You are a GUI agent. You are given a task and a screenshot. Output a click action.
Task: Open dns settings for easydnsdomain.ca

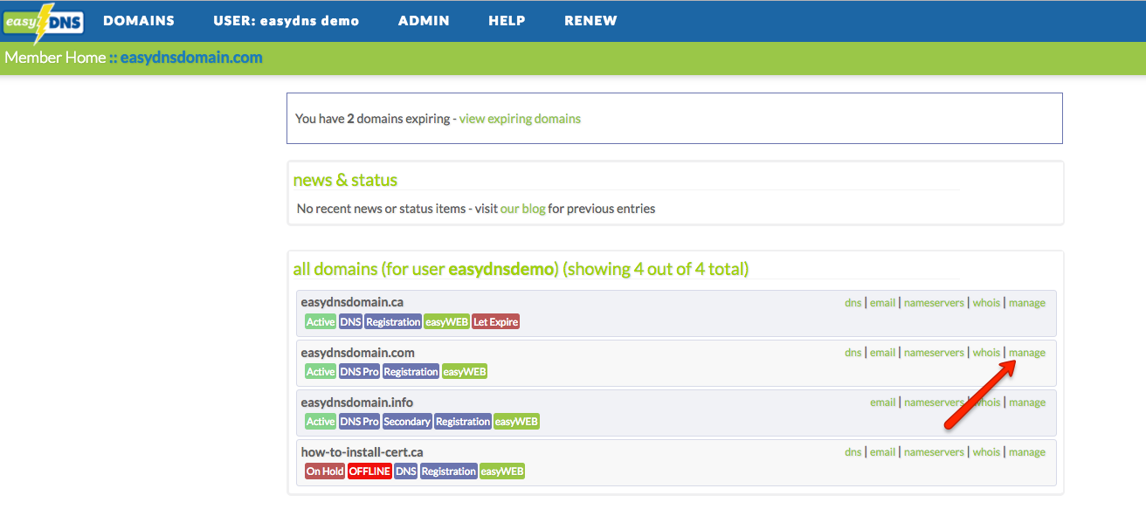853,303
